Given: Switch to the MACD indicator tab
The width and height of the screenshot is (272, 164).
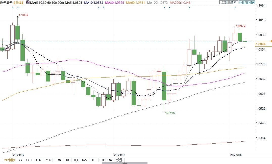Looking at the screenshot, I should click(x=29, y=160).
